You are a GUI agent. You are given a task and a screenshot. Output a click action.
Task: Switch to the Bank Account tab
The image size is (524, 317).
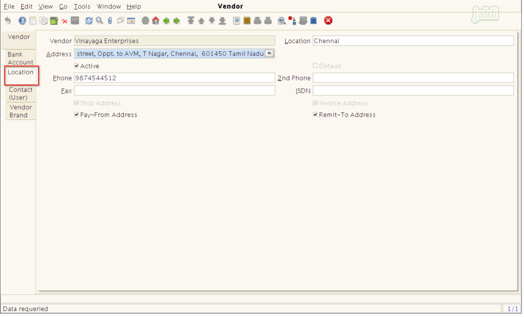[x=20, y=58]
